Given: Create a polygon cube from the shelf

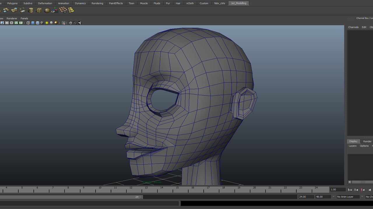Looking at the screenshot, I should [x=39, y=10].
